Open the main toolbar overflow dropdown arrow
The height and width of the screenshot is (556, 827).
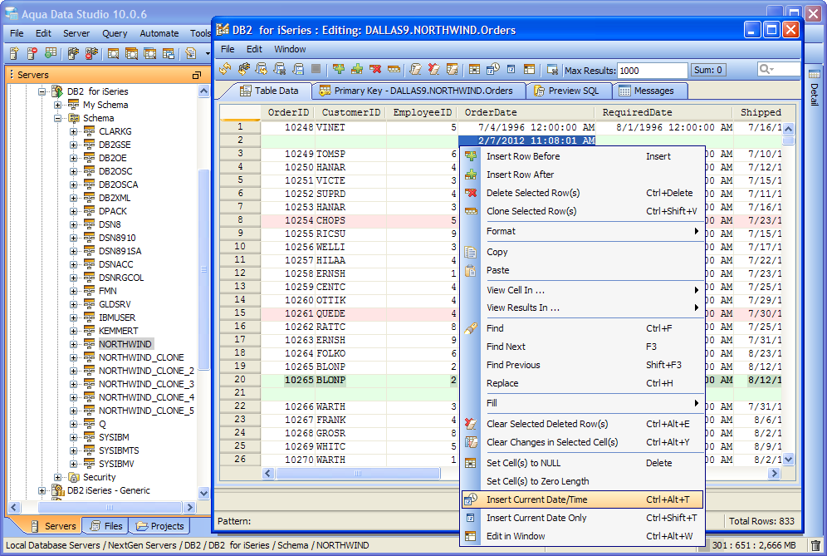pos(208,53)
